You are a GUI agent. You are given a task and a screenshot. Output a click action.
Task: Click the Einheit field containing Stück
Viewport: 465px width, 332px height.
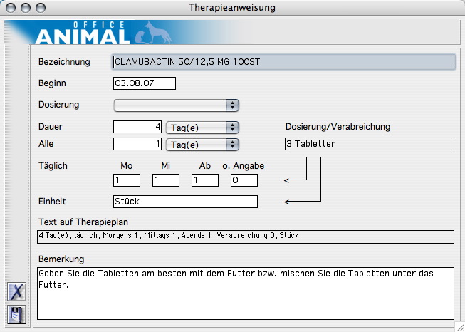tap(184, 202)
